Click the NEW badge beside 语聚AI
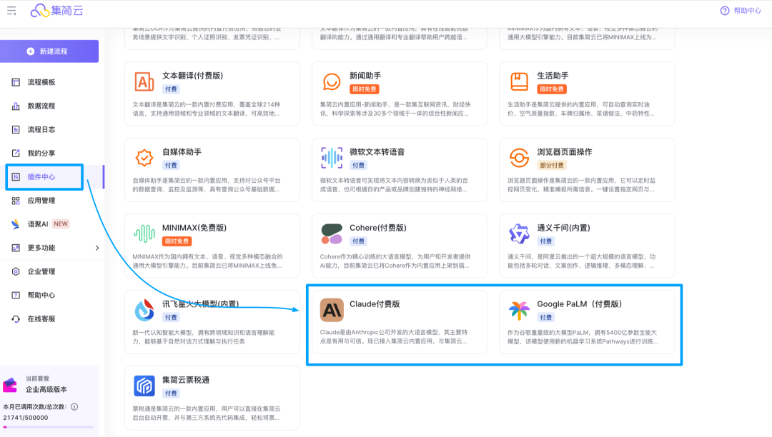Image resolution: width=772 pixels, height=437 pixels. [61, 223]
